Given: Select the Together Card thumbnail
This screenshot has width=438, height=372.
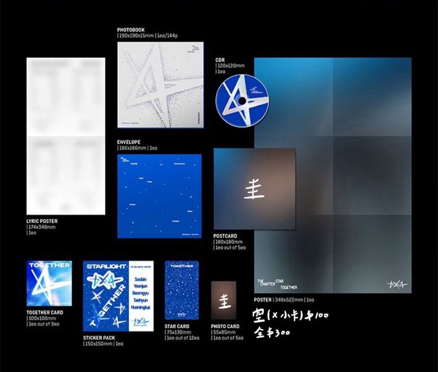Looking at the screenshot, I should (49, 283).
